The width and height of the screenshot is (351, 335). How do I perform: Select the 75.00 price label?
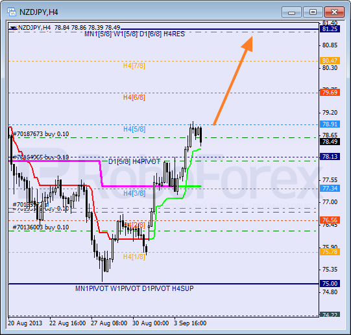330,284
